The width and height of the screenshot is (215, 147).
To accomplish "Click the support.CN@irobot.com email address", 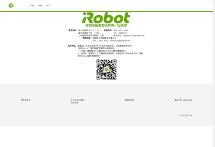I will pos(134,36).
